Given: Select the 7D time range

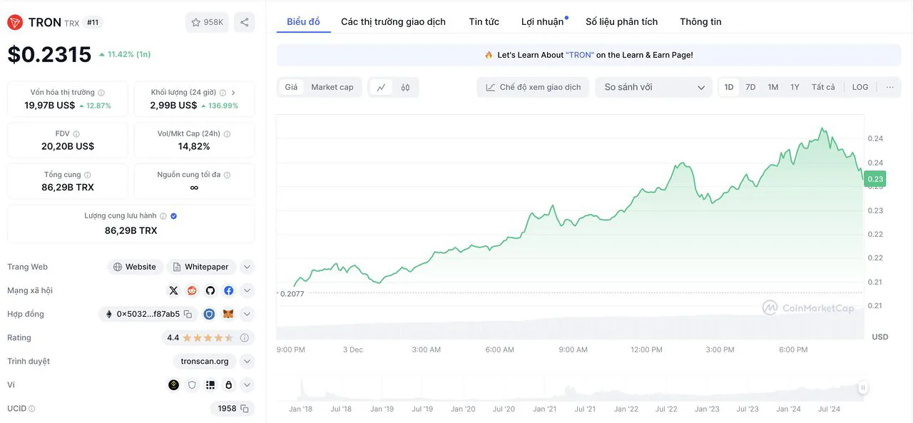Looking at the screenshot, I should point(750,87).
